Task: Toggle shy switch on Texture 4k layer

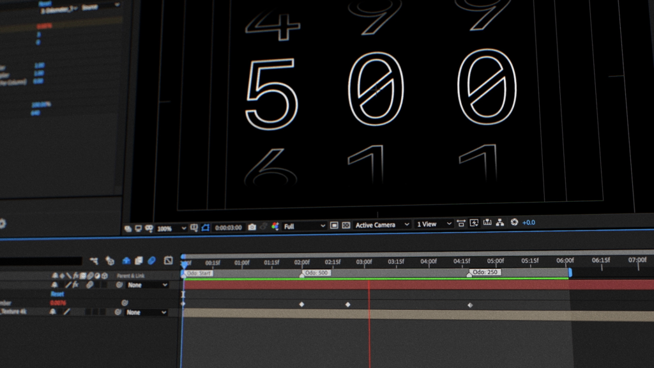Action: pos(54,312)
